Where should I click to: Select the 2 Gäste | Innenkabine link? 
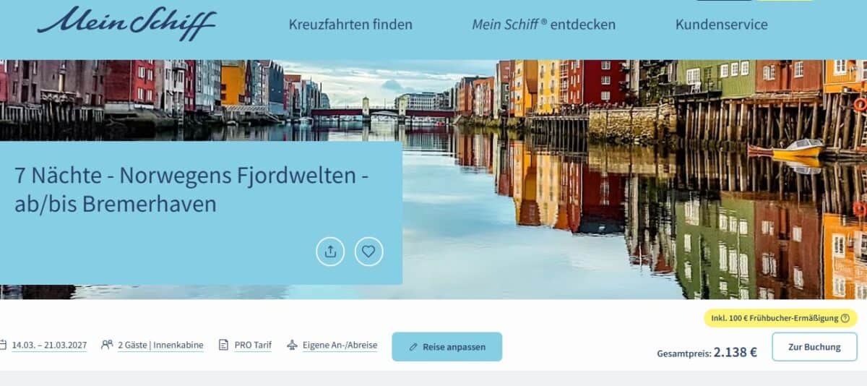tap(160, 346)
